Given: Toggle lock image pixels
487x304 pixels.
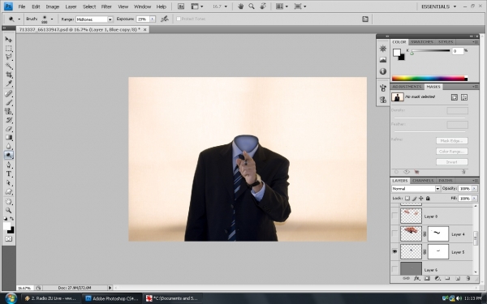Looking at the screenshot, I should pyautogui.click(x=414, y=199).
